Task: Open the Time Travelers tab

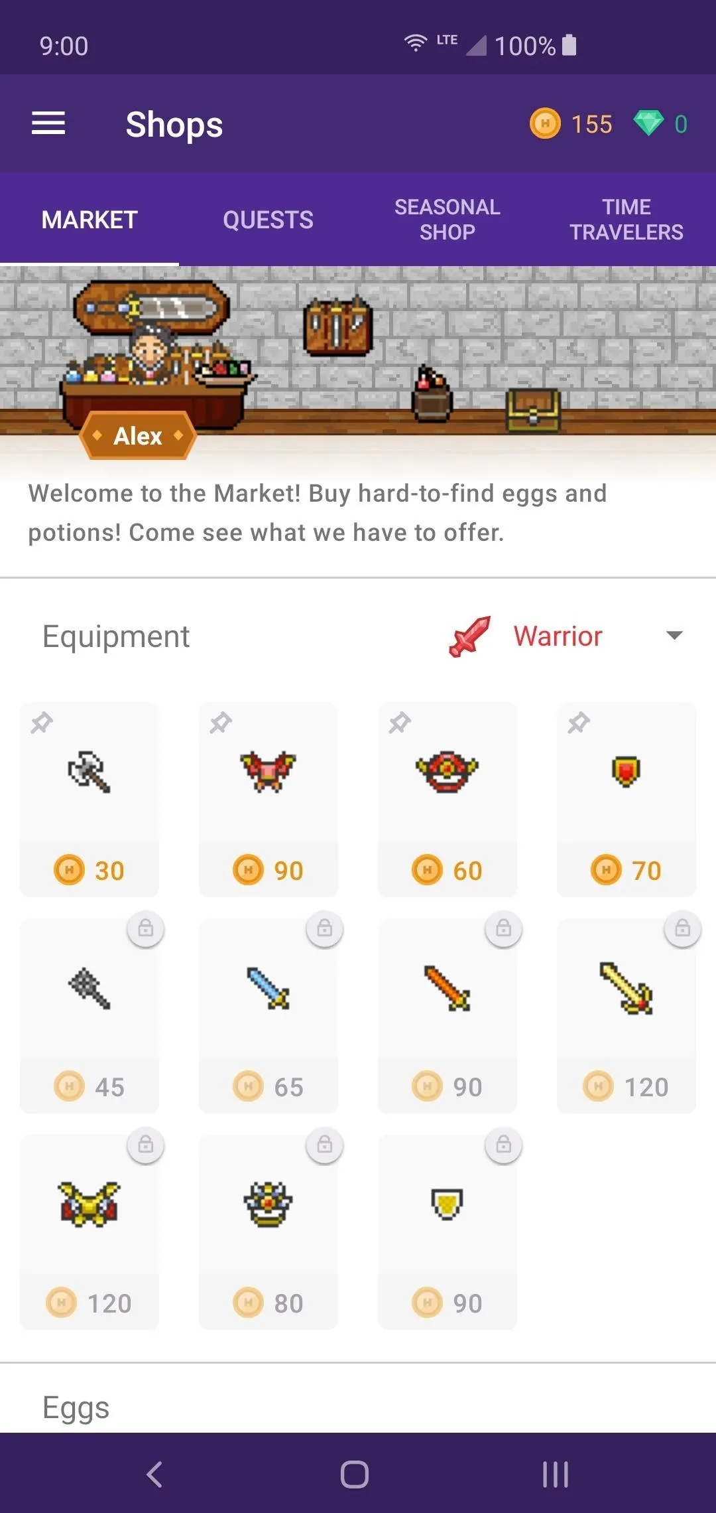Action: [626, 220]
